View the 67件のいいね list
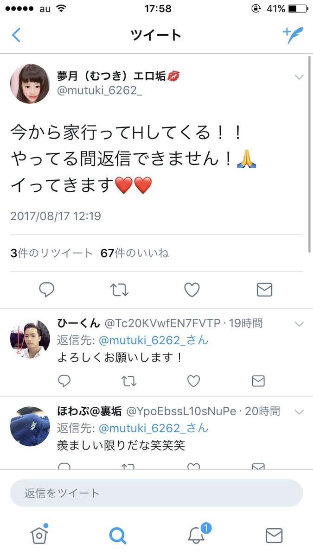Viewport: 313px width, 556px height. coord(134,253)
